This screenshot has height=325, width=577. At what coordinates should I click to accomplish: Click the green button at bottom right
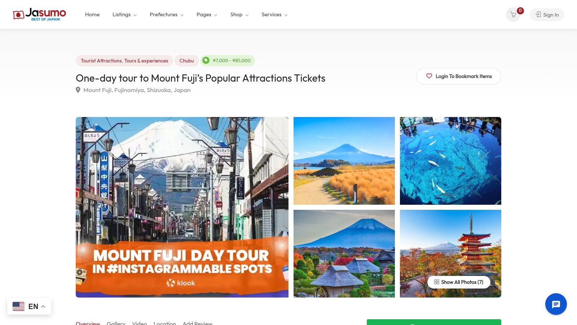point(434,322)
